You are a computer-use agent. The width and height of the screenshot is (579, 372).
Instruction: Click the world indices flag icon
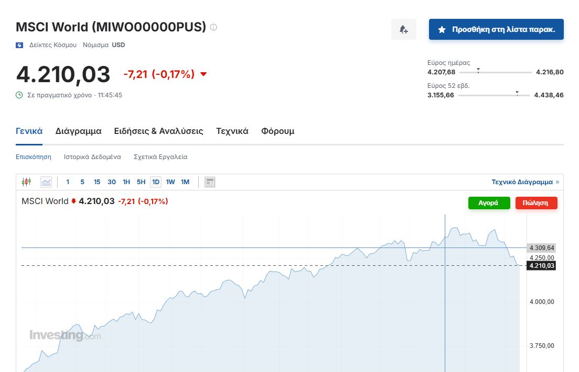click(19, 45)
